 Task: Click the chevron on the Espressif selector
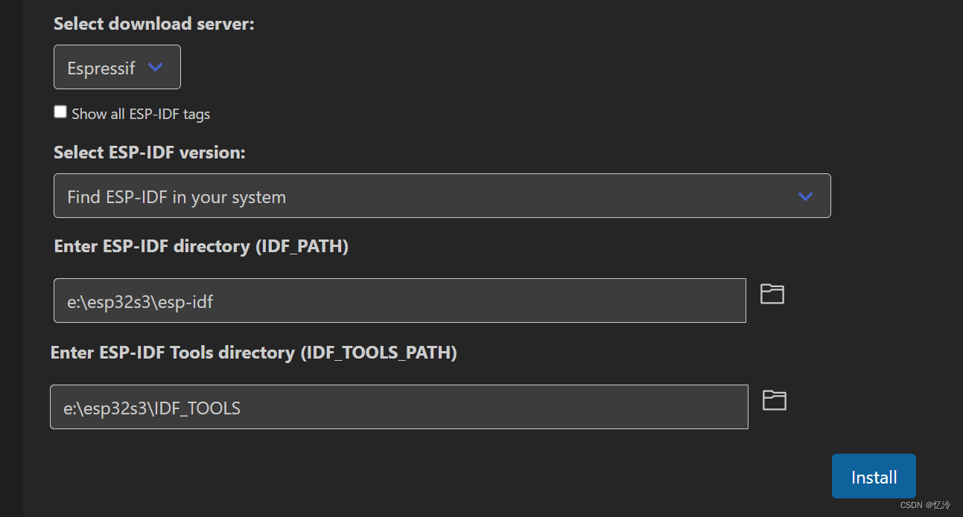point(156,67)
